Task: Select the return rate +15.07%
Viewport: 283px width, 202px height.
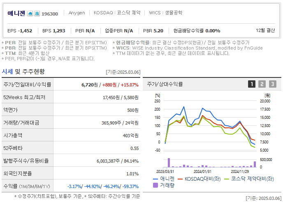Action: 130,85
